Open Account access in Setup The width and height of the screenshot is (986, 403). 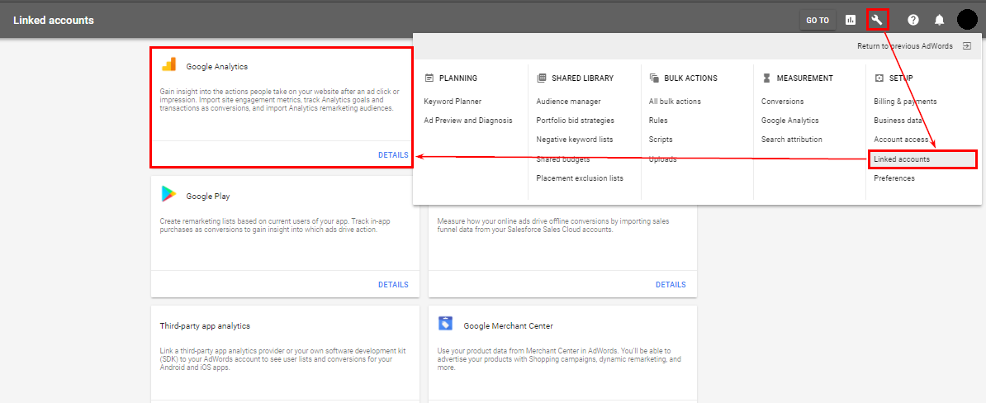pos(901,140)
